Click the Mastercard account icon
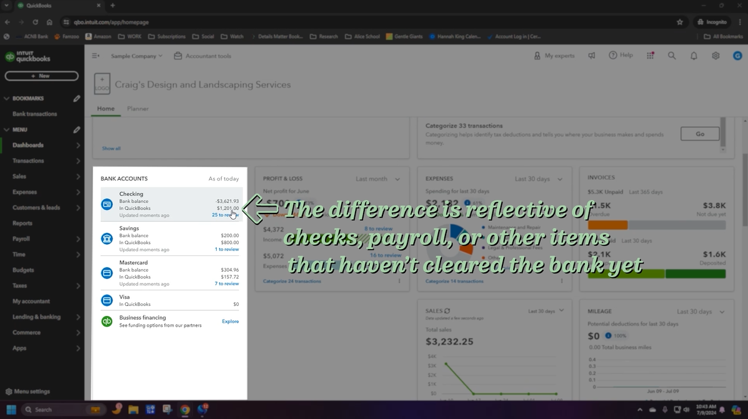Viewport: 748px width, 419px height. (107, 273)
